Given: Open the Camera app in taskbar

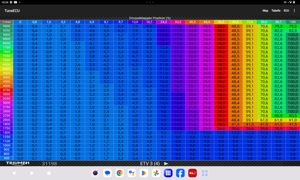Looking at the screenshot, I should pyautogui.click(x=95, y=173).
